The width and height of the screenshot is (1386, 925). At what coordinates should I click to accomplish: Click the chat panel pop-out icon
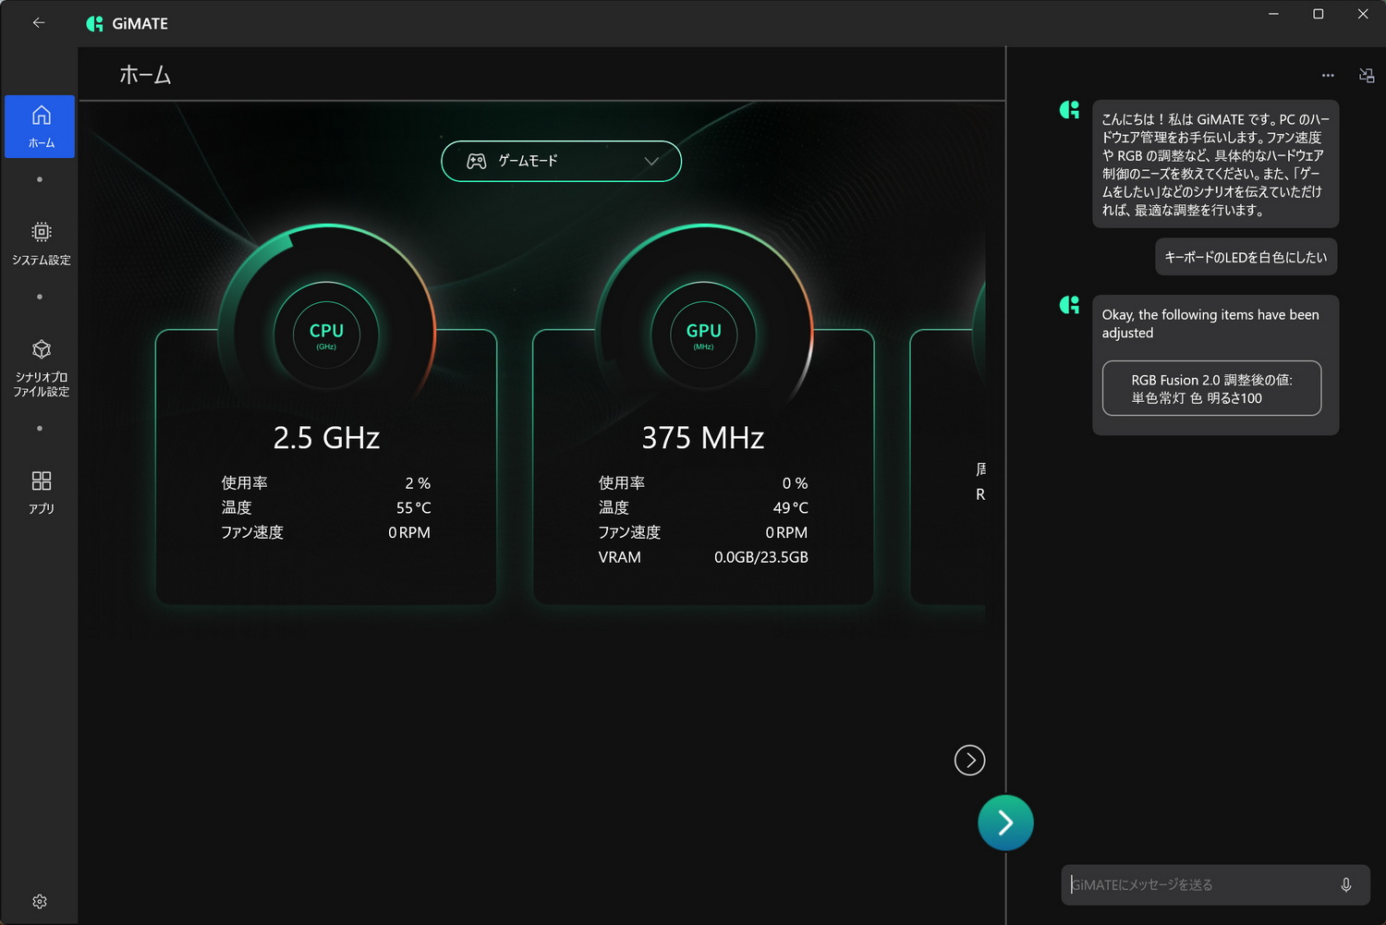pos(1367,75)
